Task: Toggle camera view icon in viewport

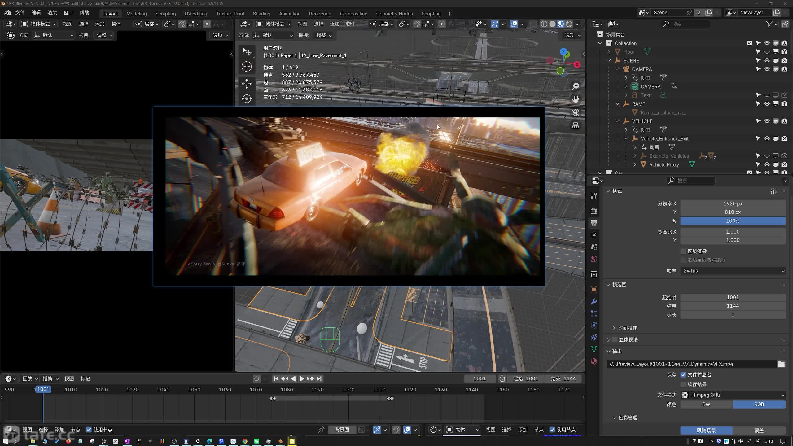Action: (576, 112)
